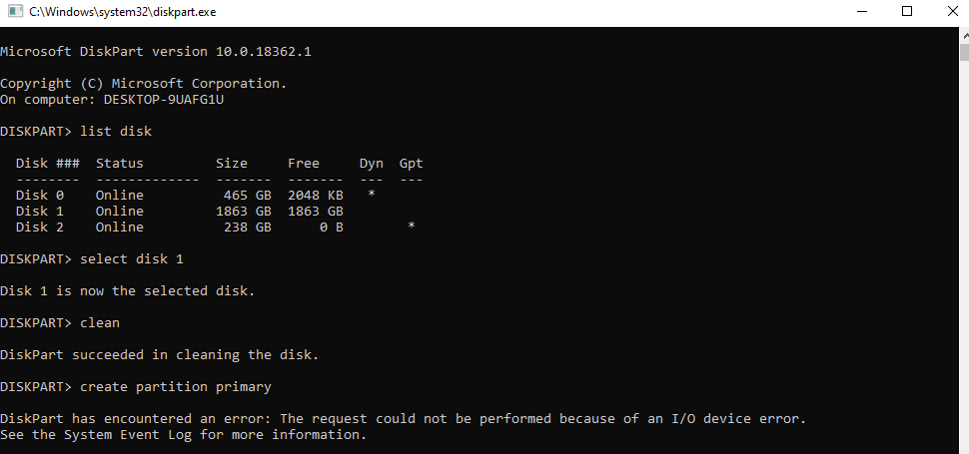Screen dimensions: 969x454
Task: Click the C:\Windows\system32\diskpart.exe title text
Action: (122, 12)
